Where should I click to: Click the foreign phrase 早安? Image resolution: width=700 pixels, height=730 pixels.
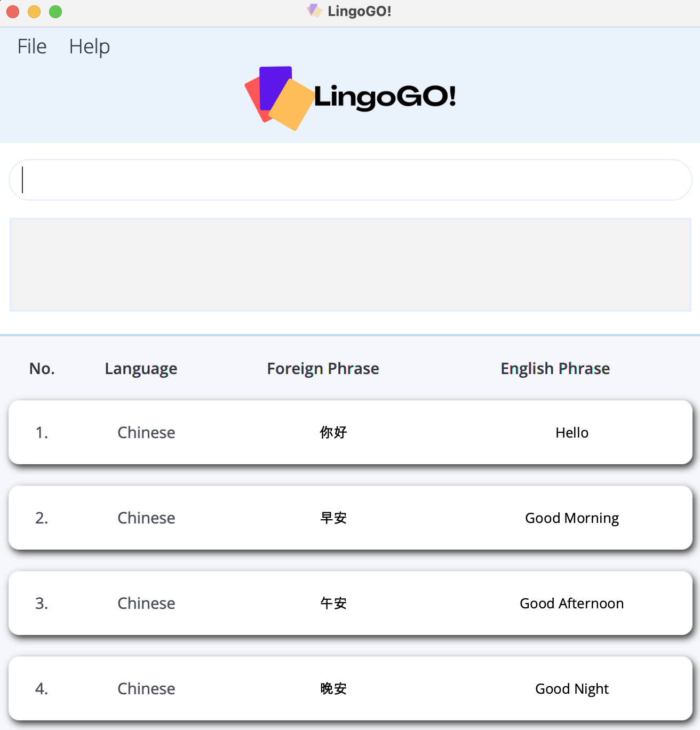click(x=333, y=518)
